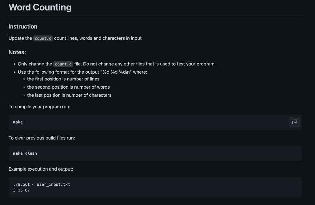Click the output format "%d %d %d\n" text

point(116,72)
